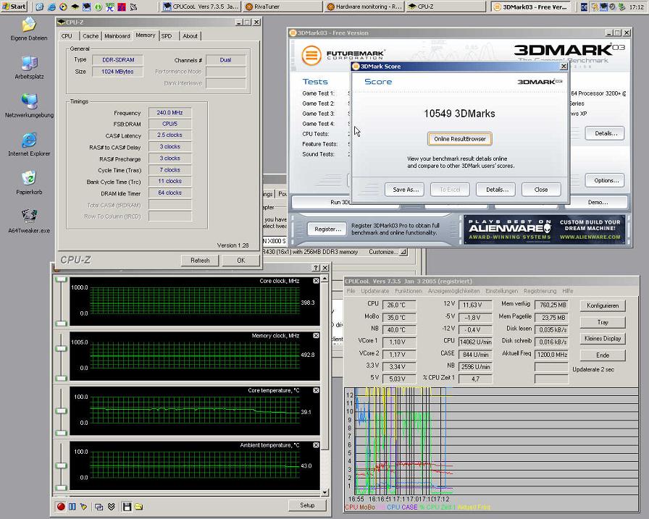Click Details... in 3DMark Score dialog
This screenshot has width=649, height=519.
click(496, 190)
